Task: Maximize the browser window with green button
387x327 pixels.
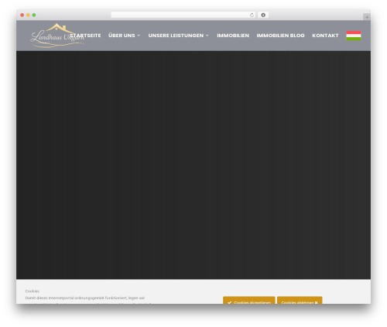Action: click(x=34, y=15)
